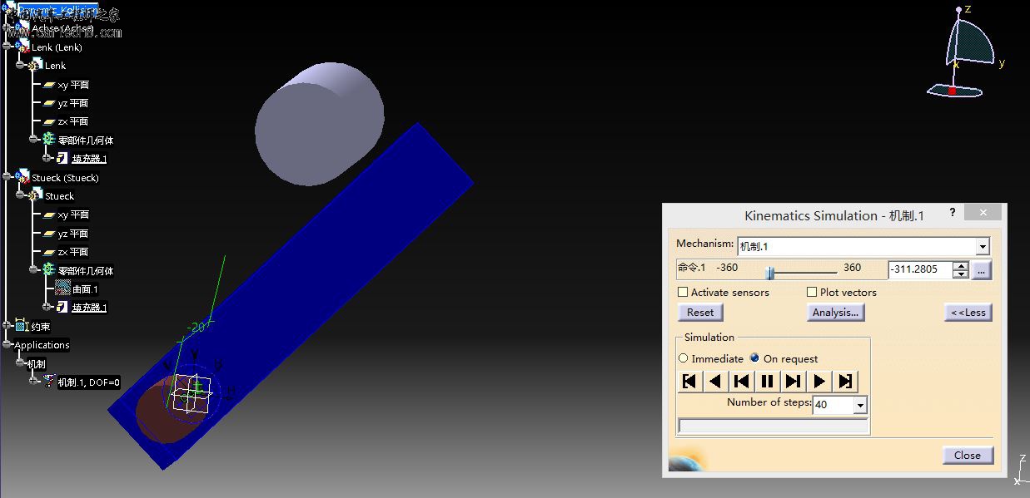Enable the Activate sensors checkbox

coord(683,293)
